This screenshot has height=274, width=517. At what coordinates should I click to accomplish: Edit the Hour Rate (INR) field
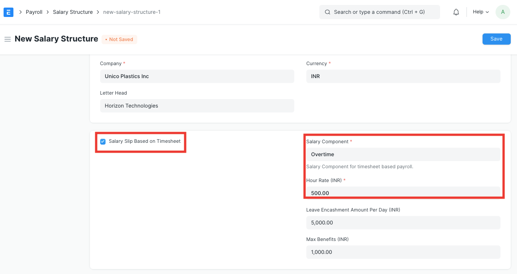[403, 193]
